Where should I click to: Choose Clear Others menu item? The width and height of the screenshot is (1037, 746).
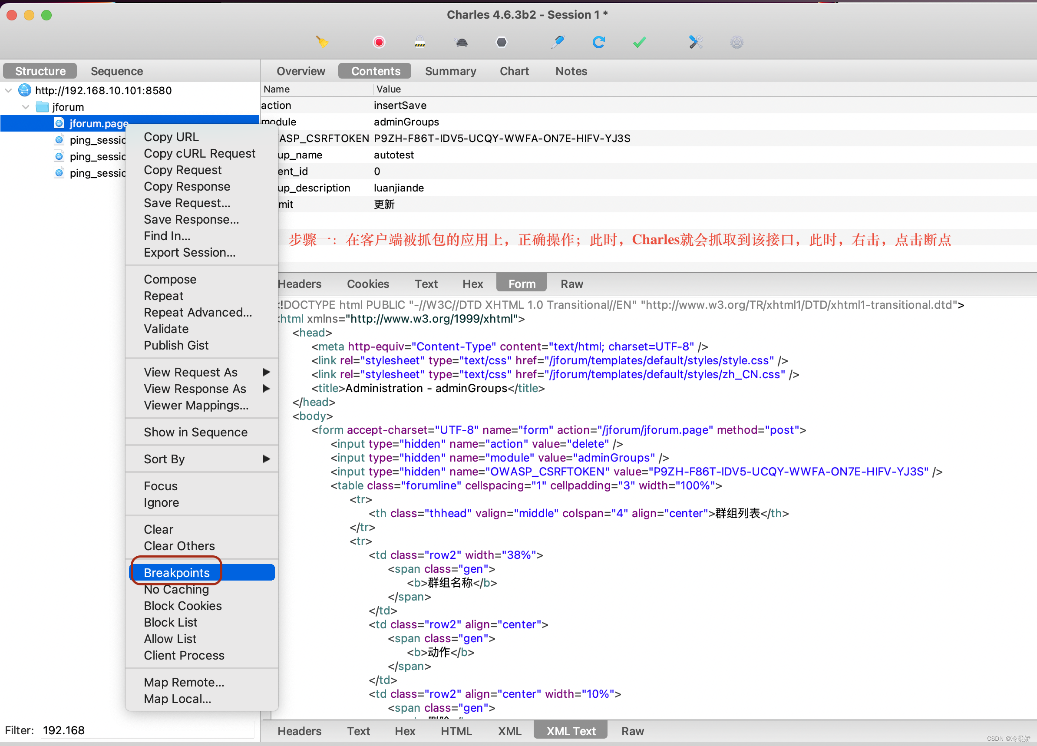click(201, 546)
